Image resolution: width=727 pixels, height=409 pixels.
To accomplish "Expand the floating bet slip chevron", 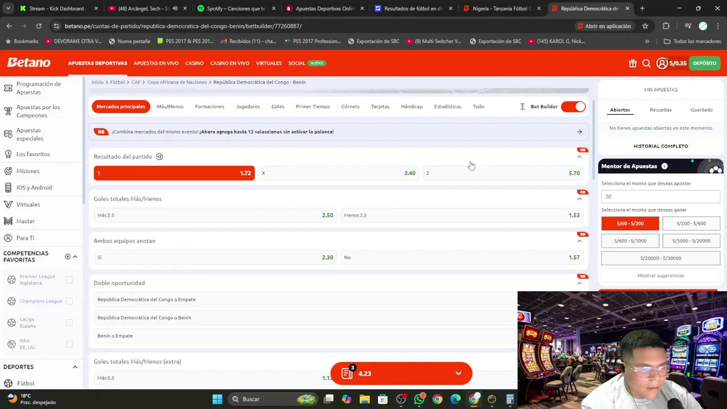I will pos(458,374).
